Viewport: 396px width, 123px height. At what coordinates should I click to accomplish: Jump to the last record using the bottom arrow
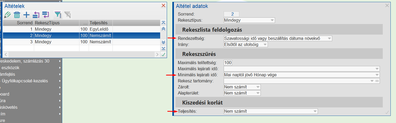tap(163, 48)
